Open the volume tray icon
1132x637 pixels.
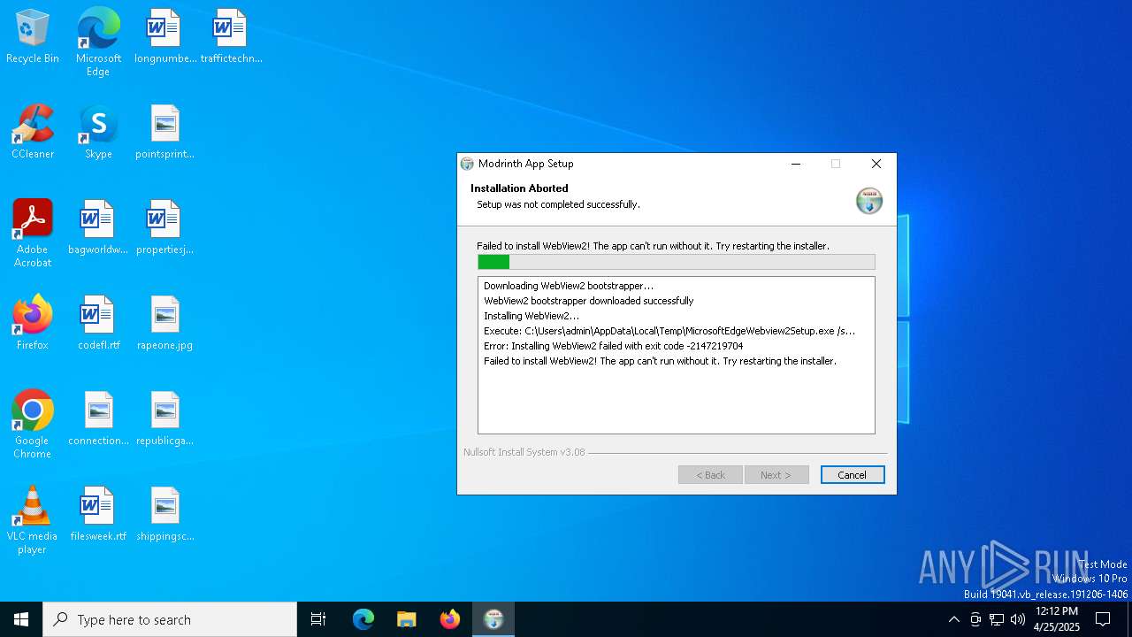[x=1018, y=619]
